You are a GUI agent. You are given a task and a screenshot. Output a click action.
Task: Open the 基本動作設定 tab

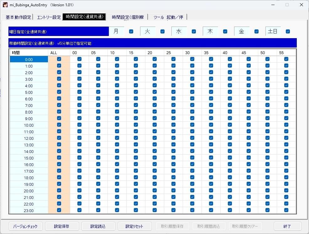click(18, 17)
